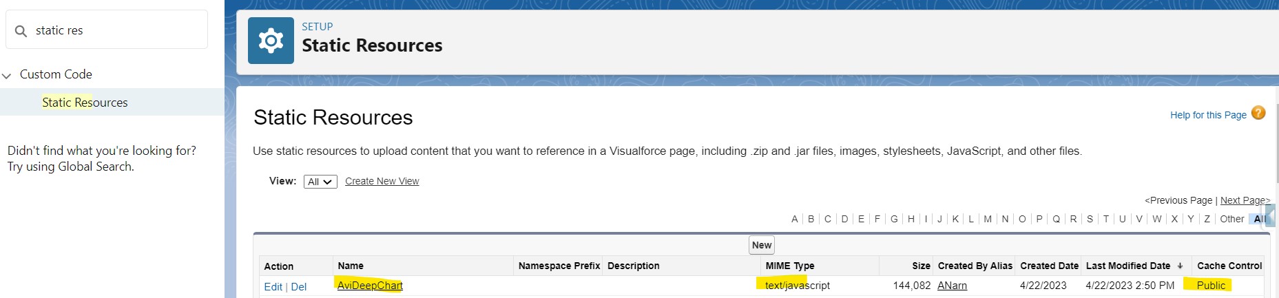Image resolution: width=1279 pixels, height=298 pixels.
Task: Filter list by letter Q
Action: [1056, 219]
